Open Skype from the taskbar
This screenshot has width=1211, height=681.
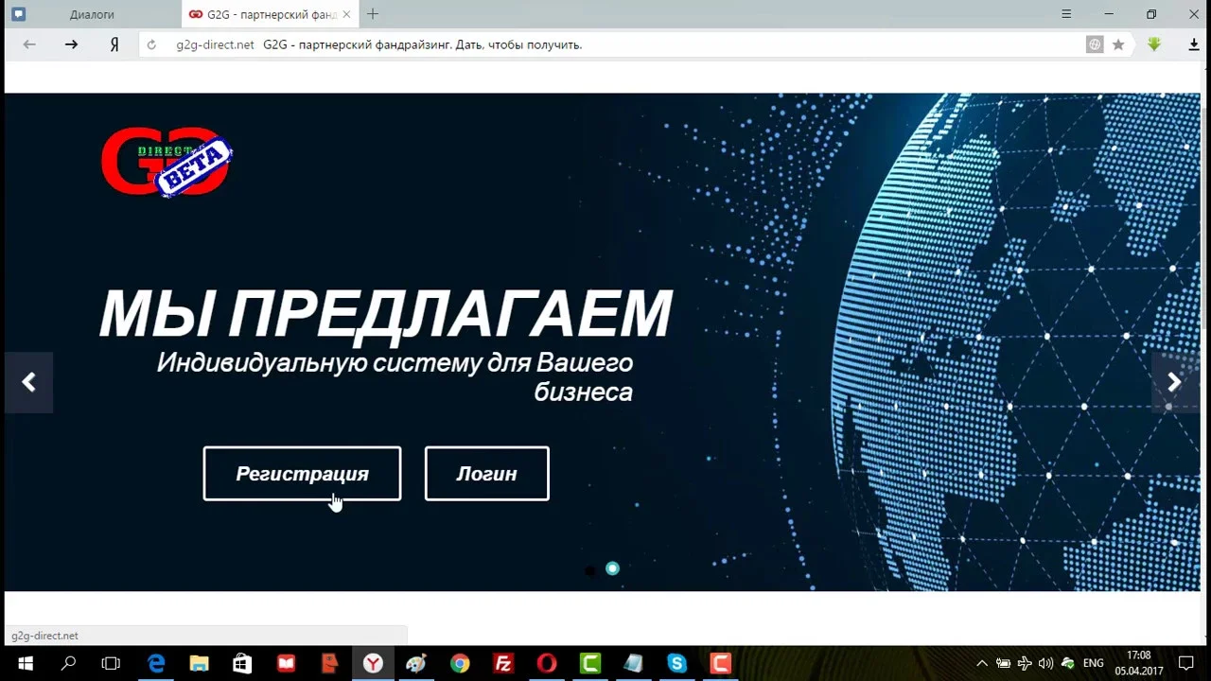(x=677, y=663)
